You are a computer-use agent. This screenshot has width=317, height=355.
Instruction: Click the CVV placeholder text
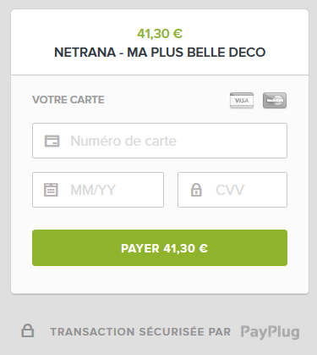pos(230,190)
